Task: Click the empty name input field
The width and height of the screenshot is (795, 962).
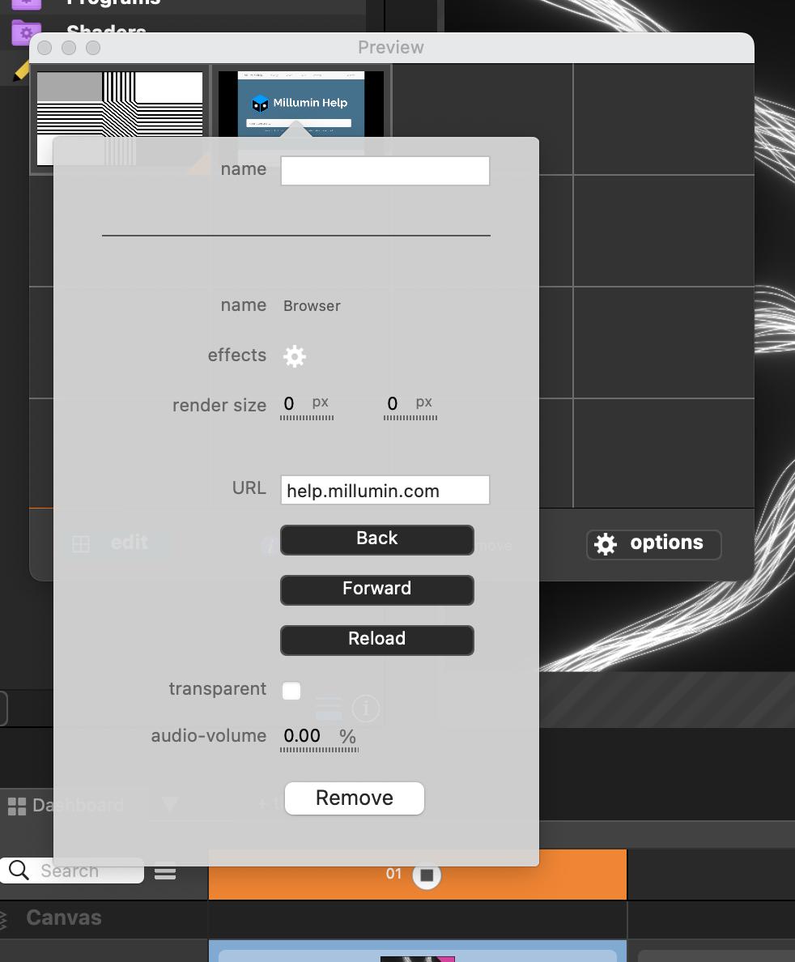Action: click(x=385, y=171)
